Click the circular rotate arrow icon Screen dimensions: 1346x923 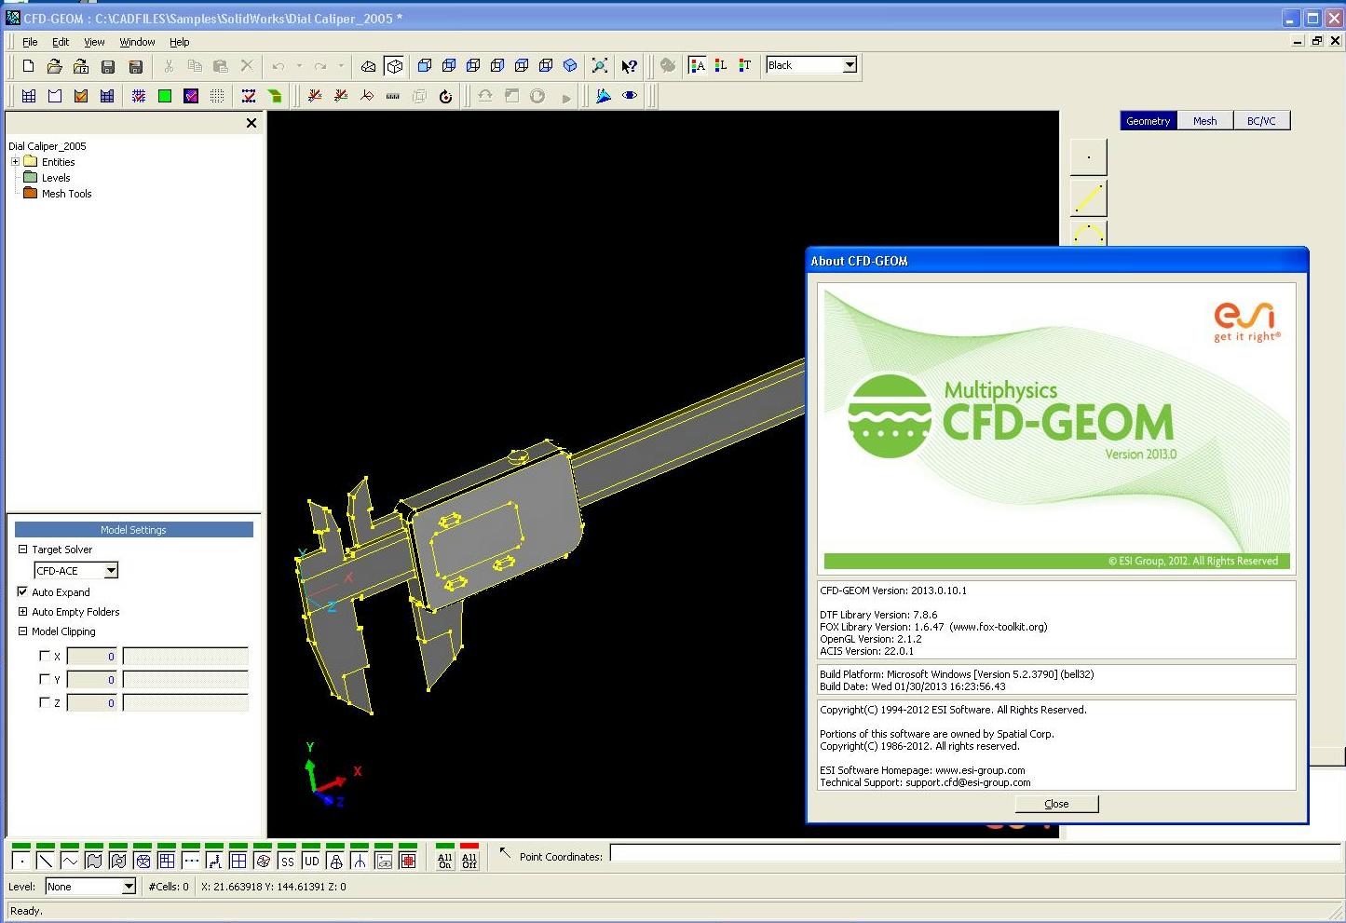point(445,96)
